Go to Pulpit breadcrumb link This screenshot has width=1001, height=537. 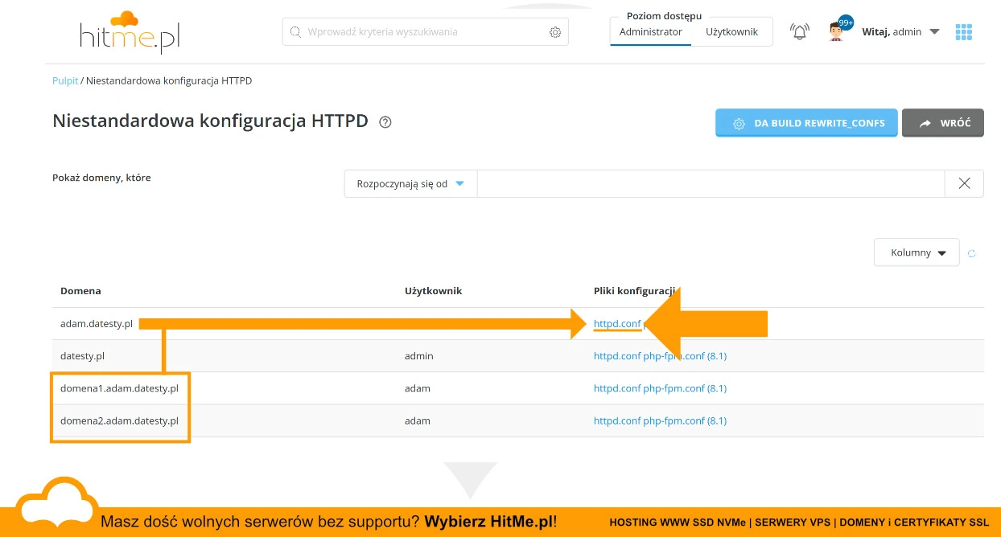coord(65,81)
